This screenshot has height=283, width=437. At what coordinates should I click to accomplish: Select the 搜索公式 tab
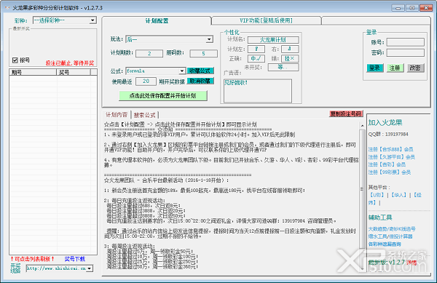click(144, 115)
